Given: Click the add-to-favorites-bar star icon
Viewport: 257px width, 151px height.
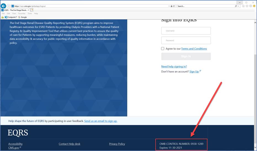Looking at the screenshot, I should (x=2, y=17).
